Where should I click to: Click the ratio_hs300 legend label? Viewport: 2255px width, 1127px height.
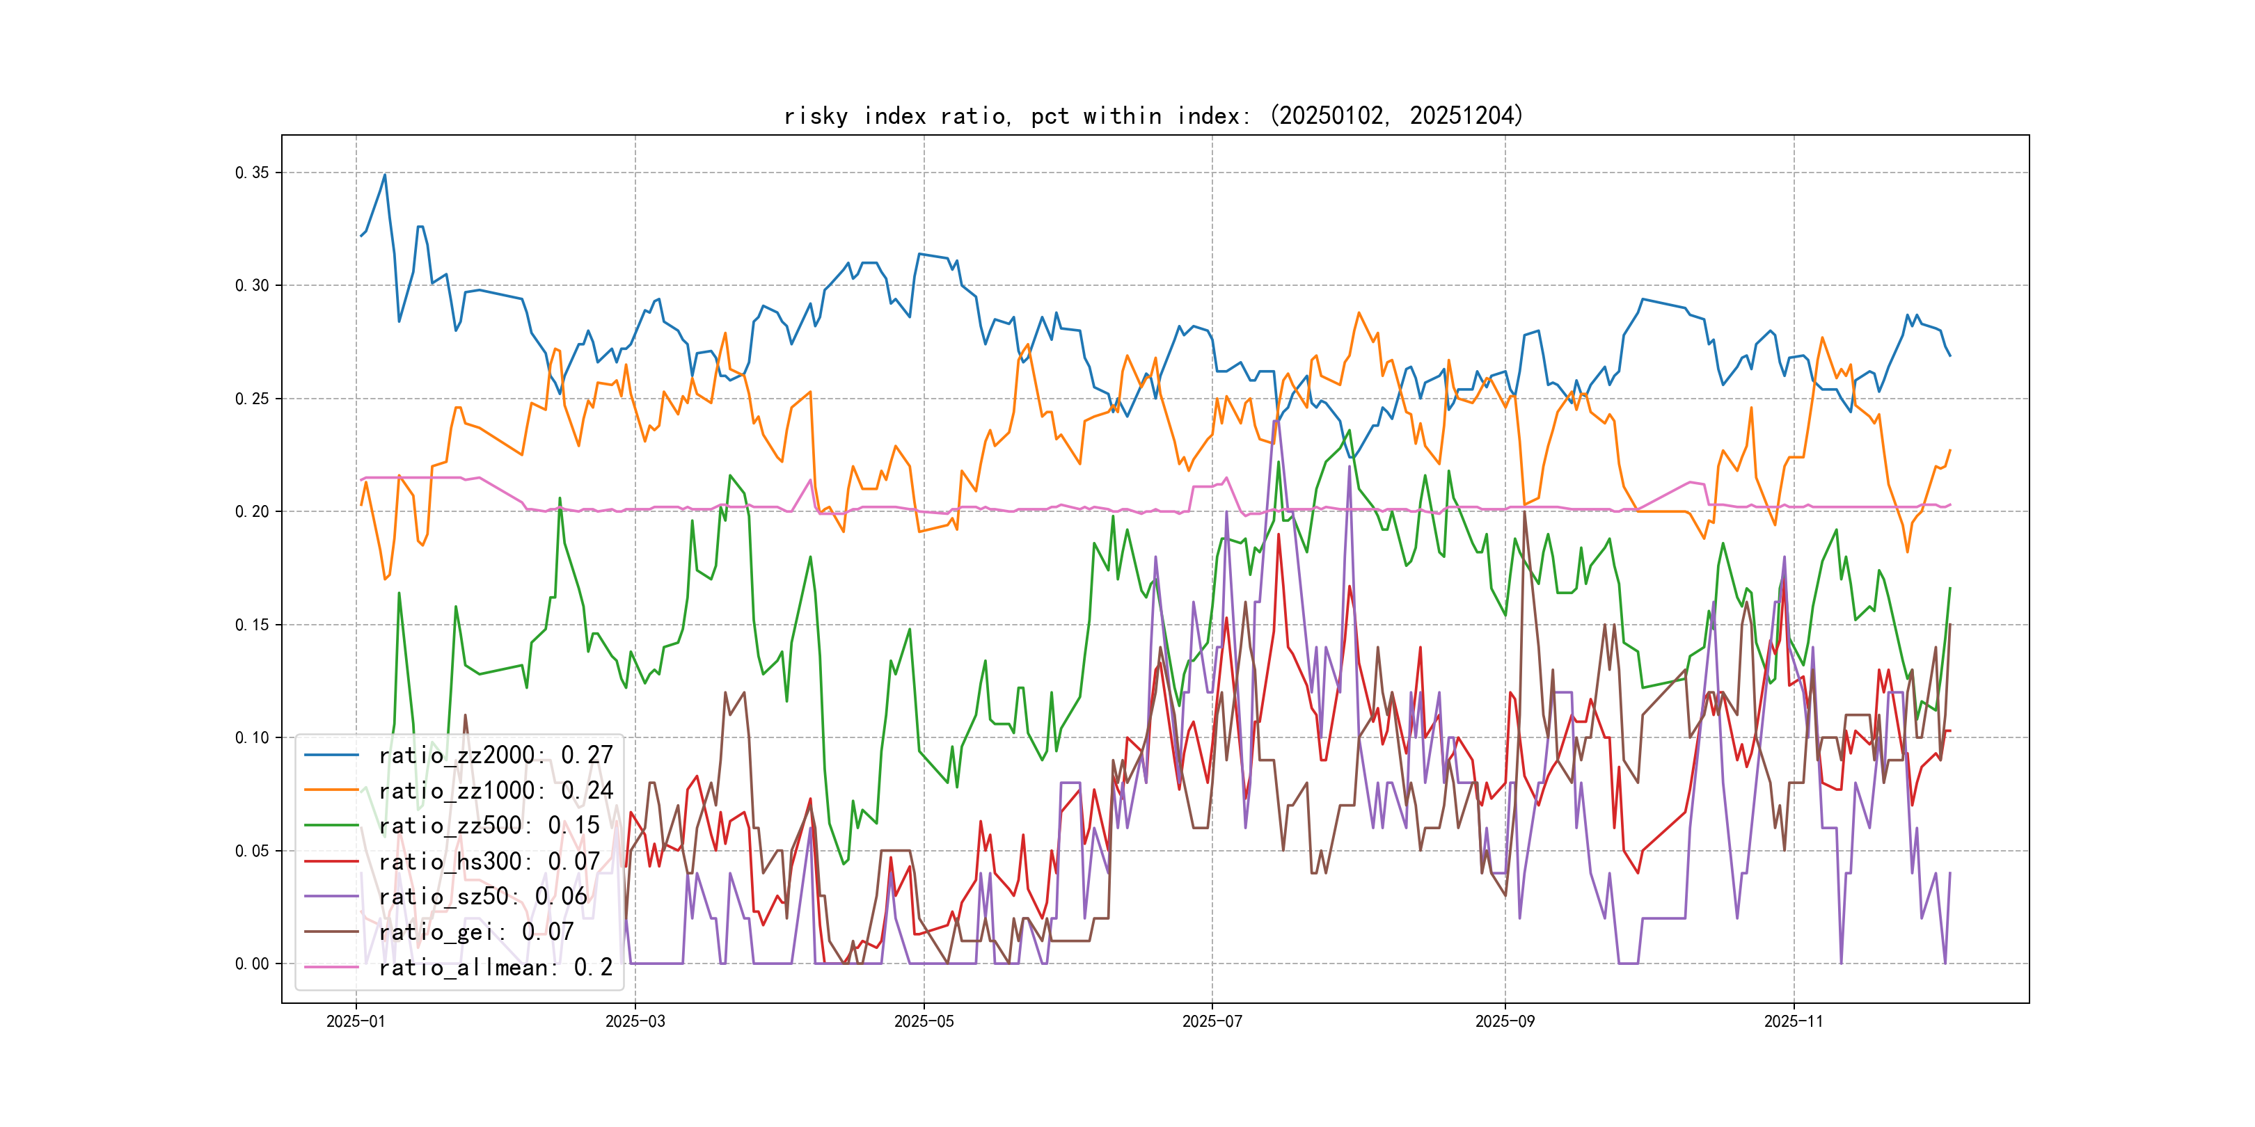(489, 862)
